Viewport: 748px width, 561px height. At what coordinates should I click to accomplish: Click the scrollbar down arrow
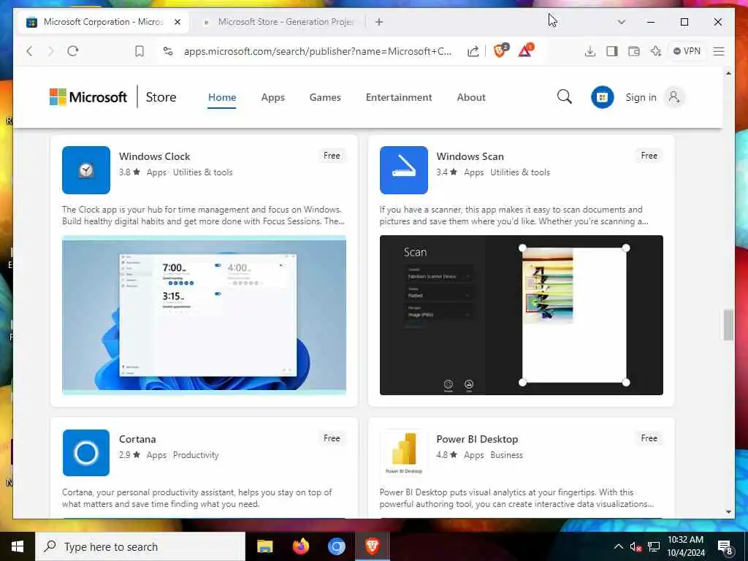pos(728,512)
